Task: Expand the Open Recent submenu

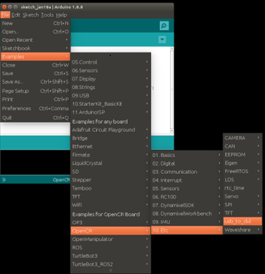Action: pyautogui.click(x=35, y=40)
